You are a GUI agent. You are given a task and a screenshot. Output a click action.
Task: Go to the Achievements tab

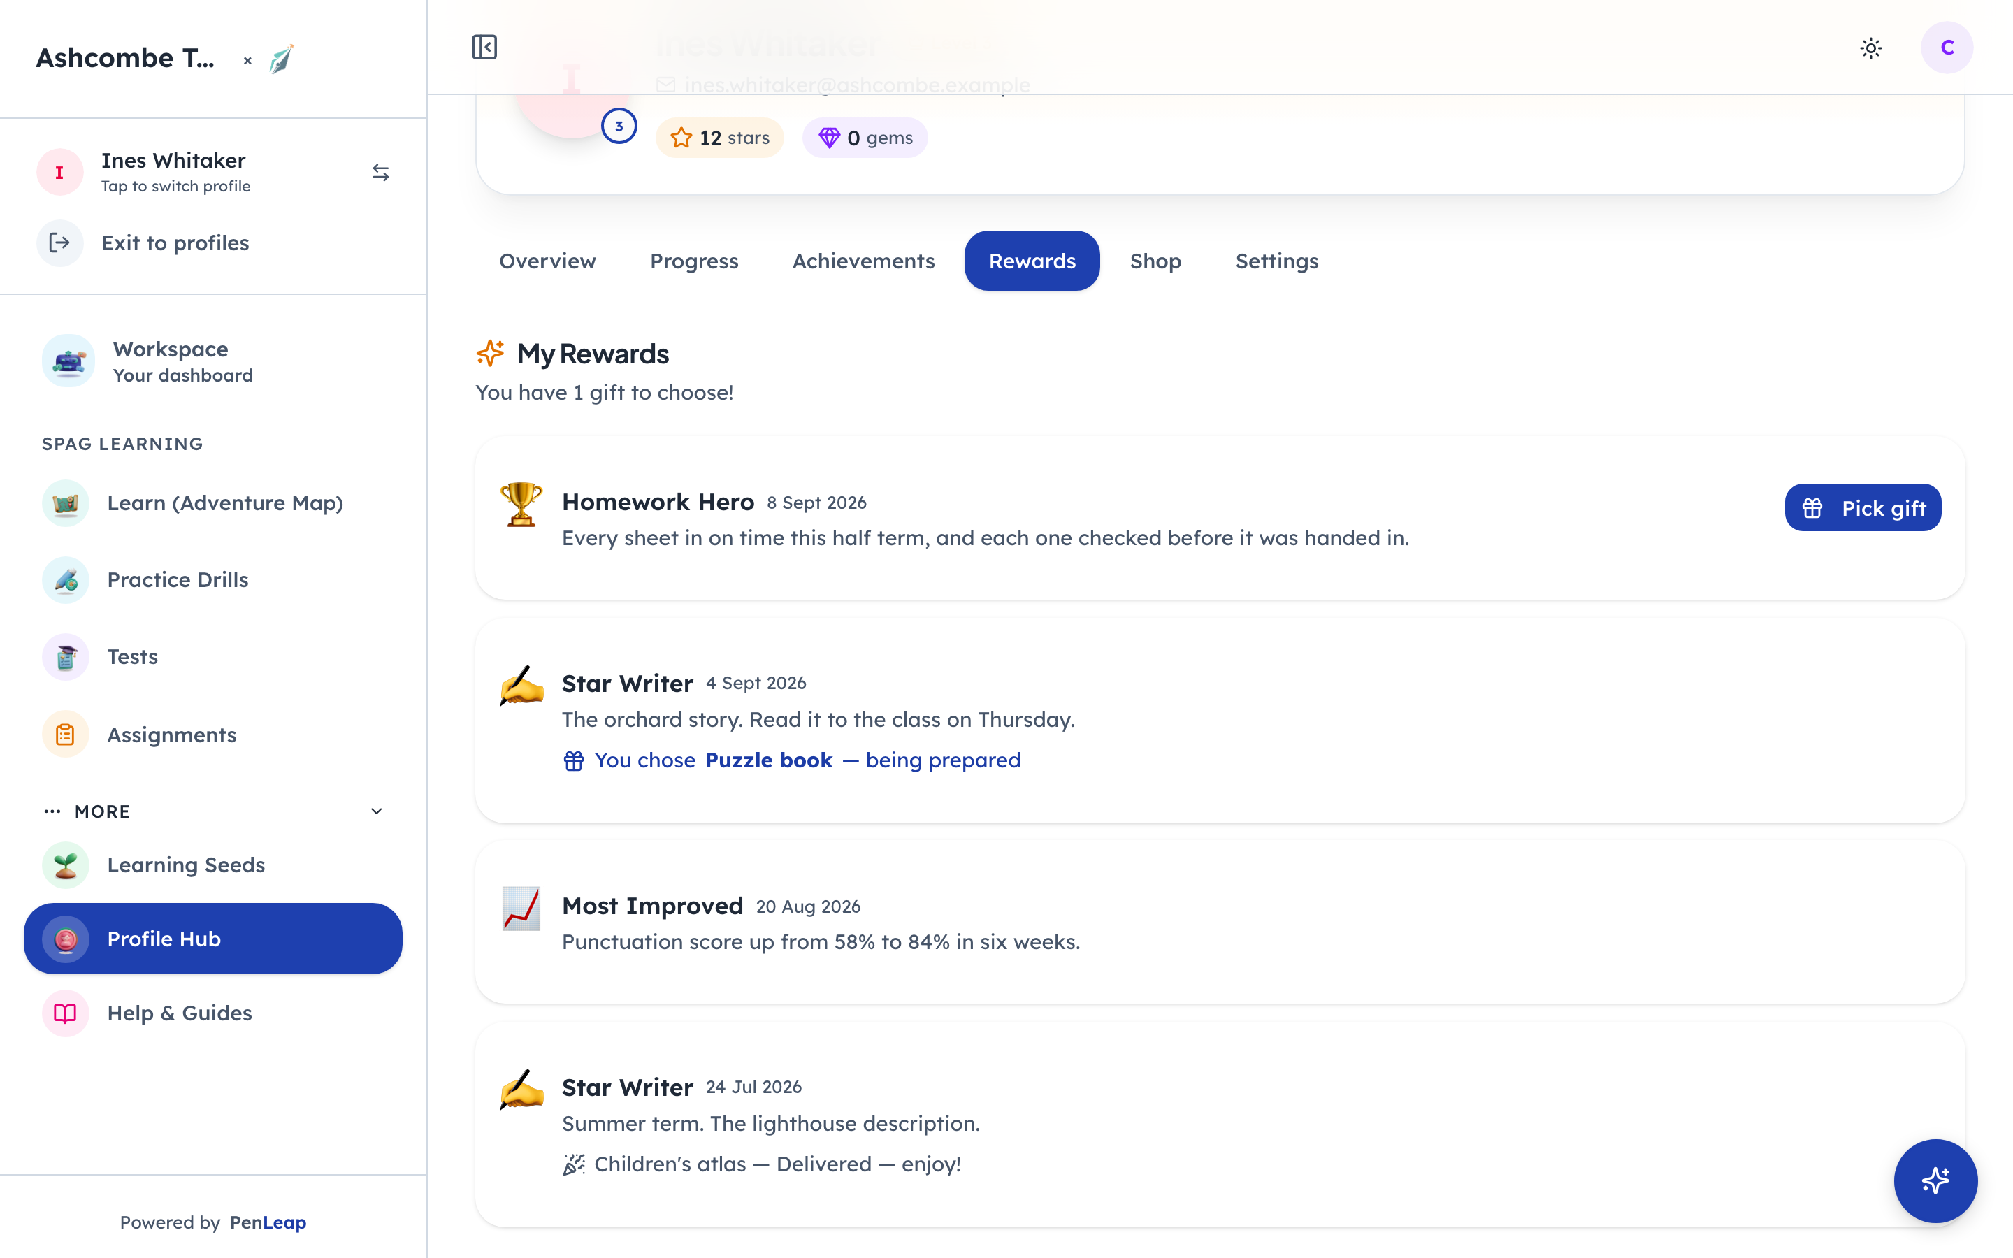(x=863, y=261)
